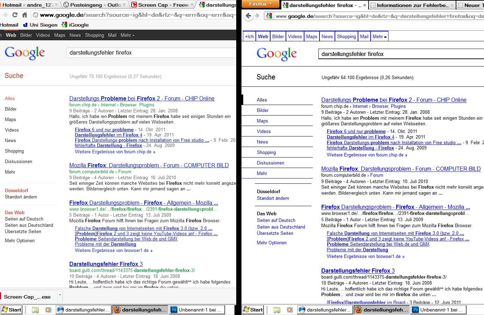Open the Screen-Cap download options arrow in Chrome
The height and width of the screenshot is (315, 484).
60,295
